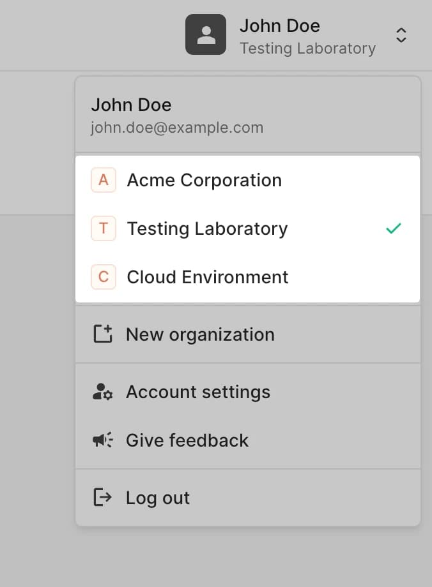Click the Log out arrow icon
This screenshot has height=587, width=432.
(102, 498)
